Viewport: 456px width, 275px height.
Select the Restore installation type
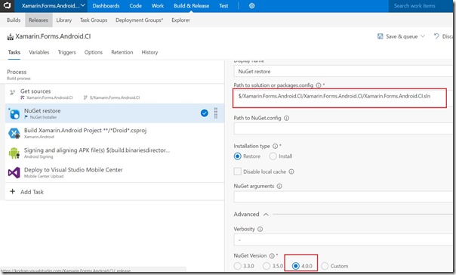(238, 156)
